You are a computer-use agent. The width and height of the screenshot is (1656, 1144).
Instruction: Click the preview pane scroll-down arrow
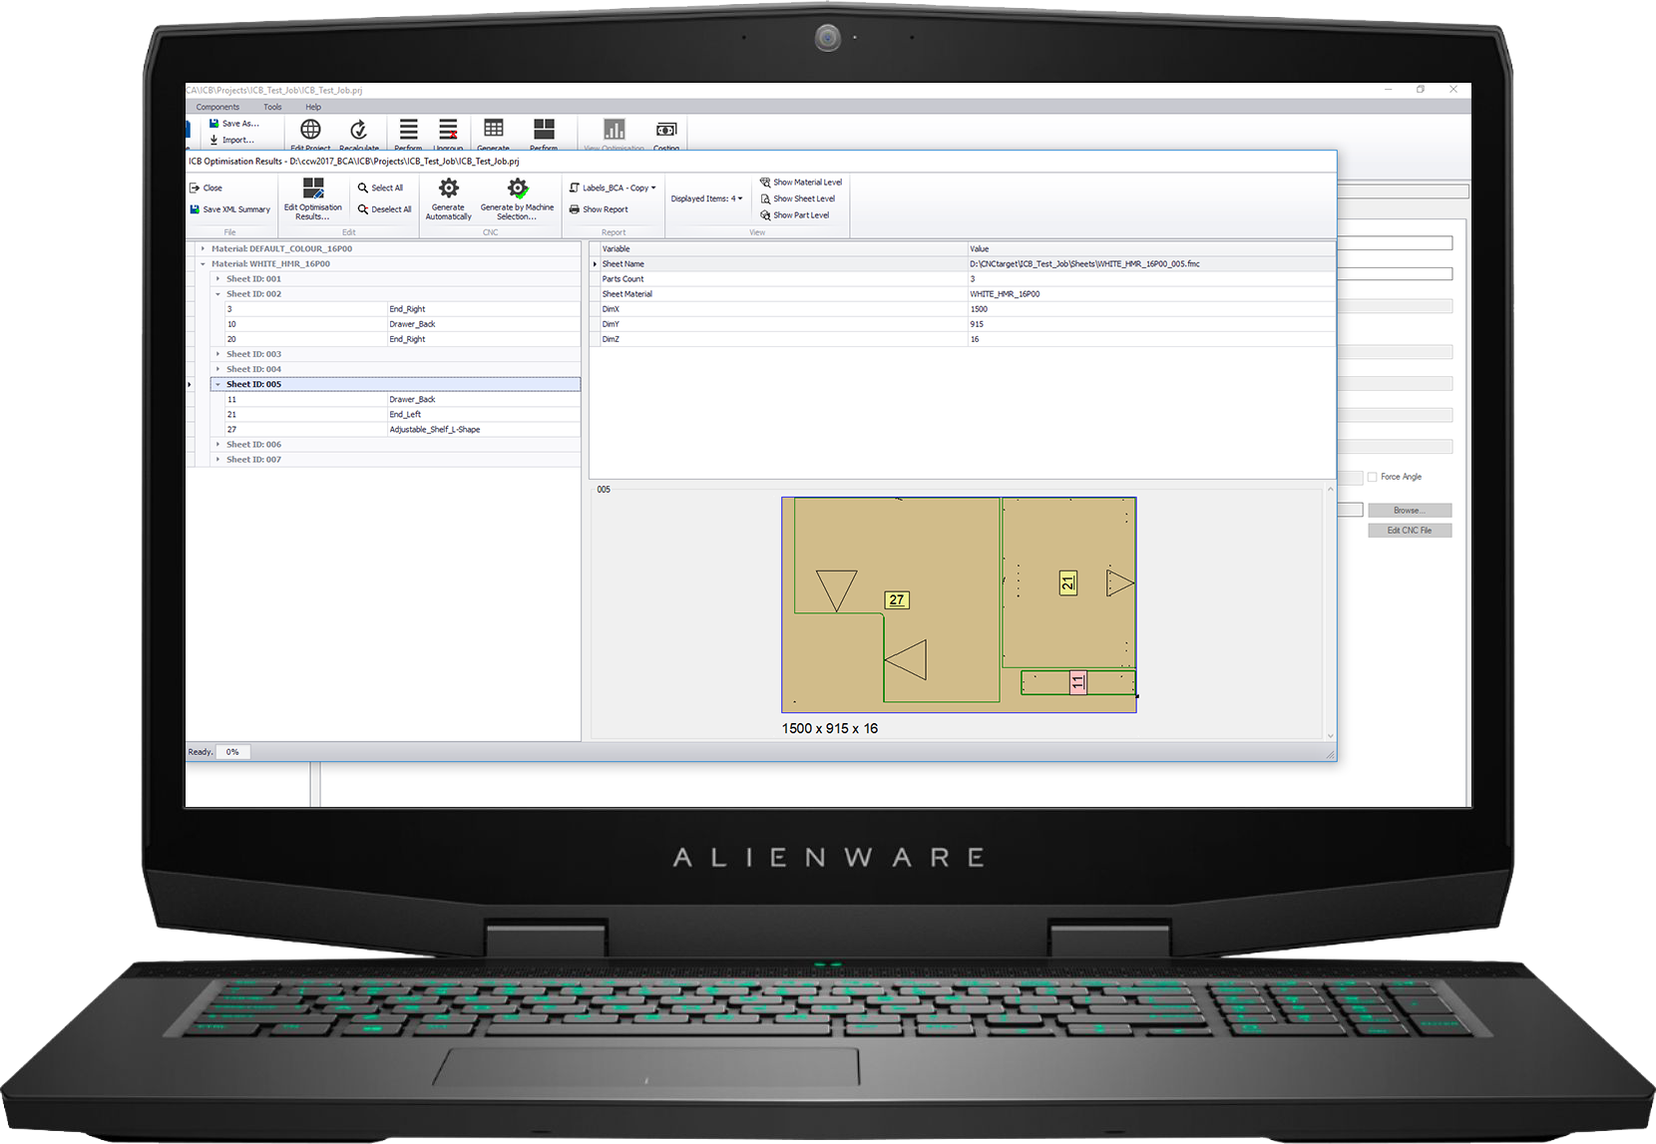1330,736
